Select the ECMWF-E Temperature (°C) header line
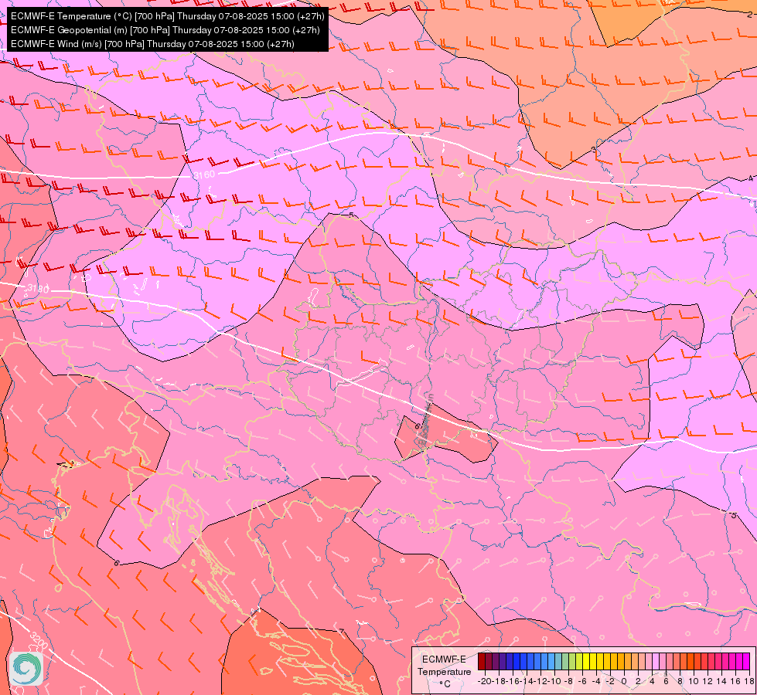Image resolution: width=757 pixels, height=695 pixels. click(167, 16)
